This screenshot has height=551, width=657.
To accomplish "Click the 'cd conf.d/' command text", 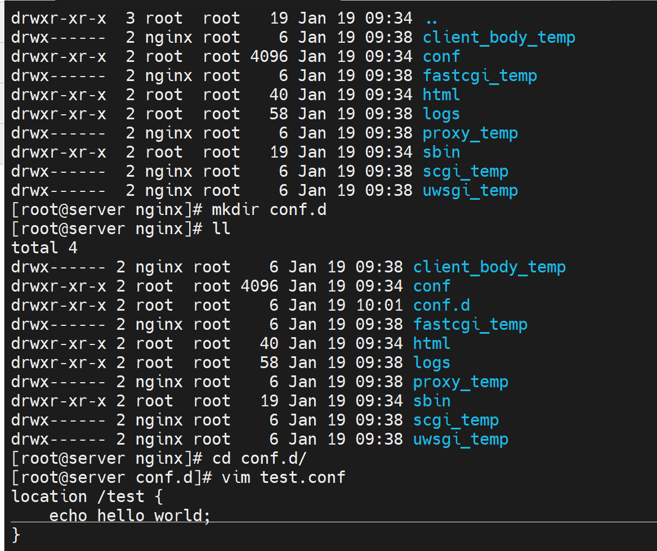I will tap(259, 459).
